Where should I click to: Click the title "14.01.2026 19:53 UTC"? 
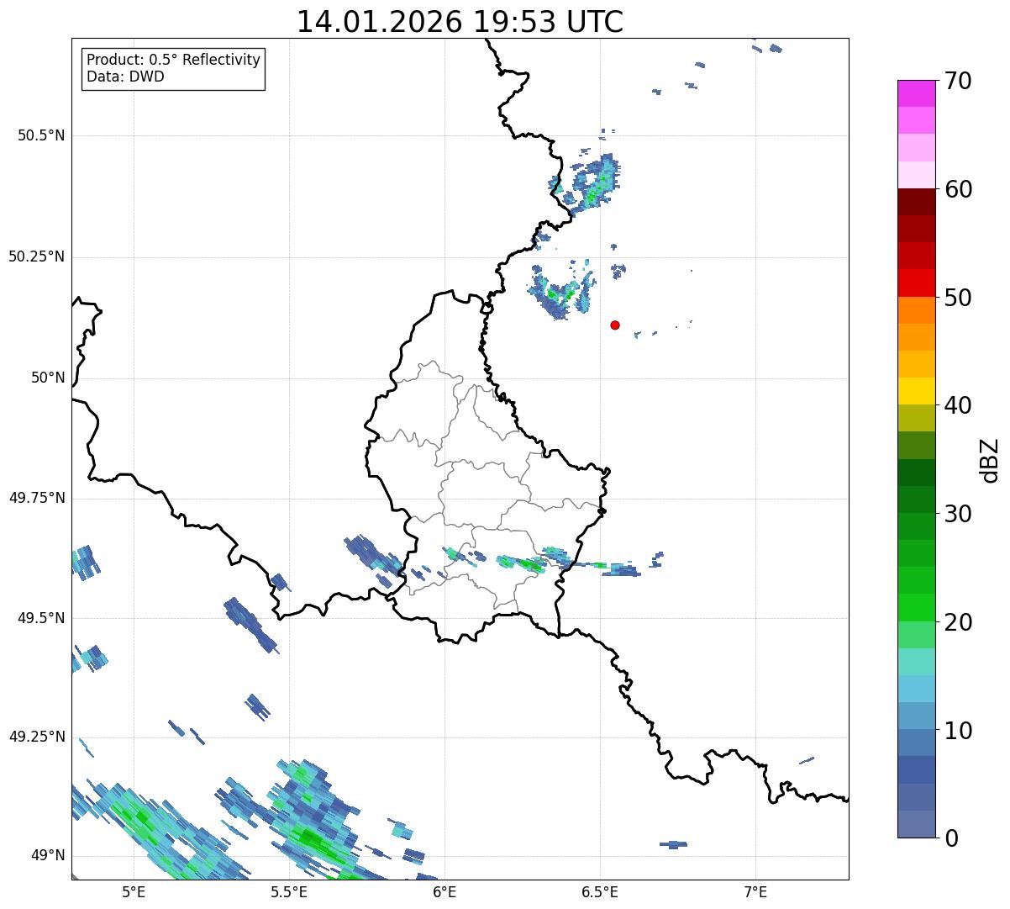(x=460, y=22)
